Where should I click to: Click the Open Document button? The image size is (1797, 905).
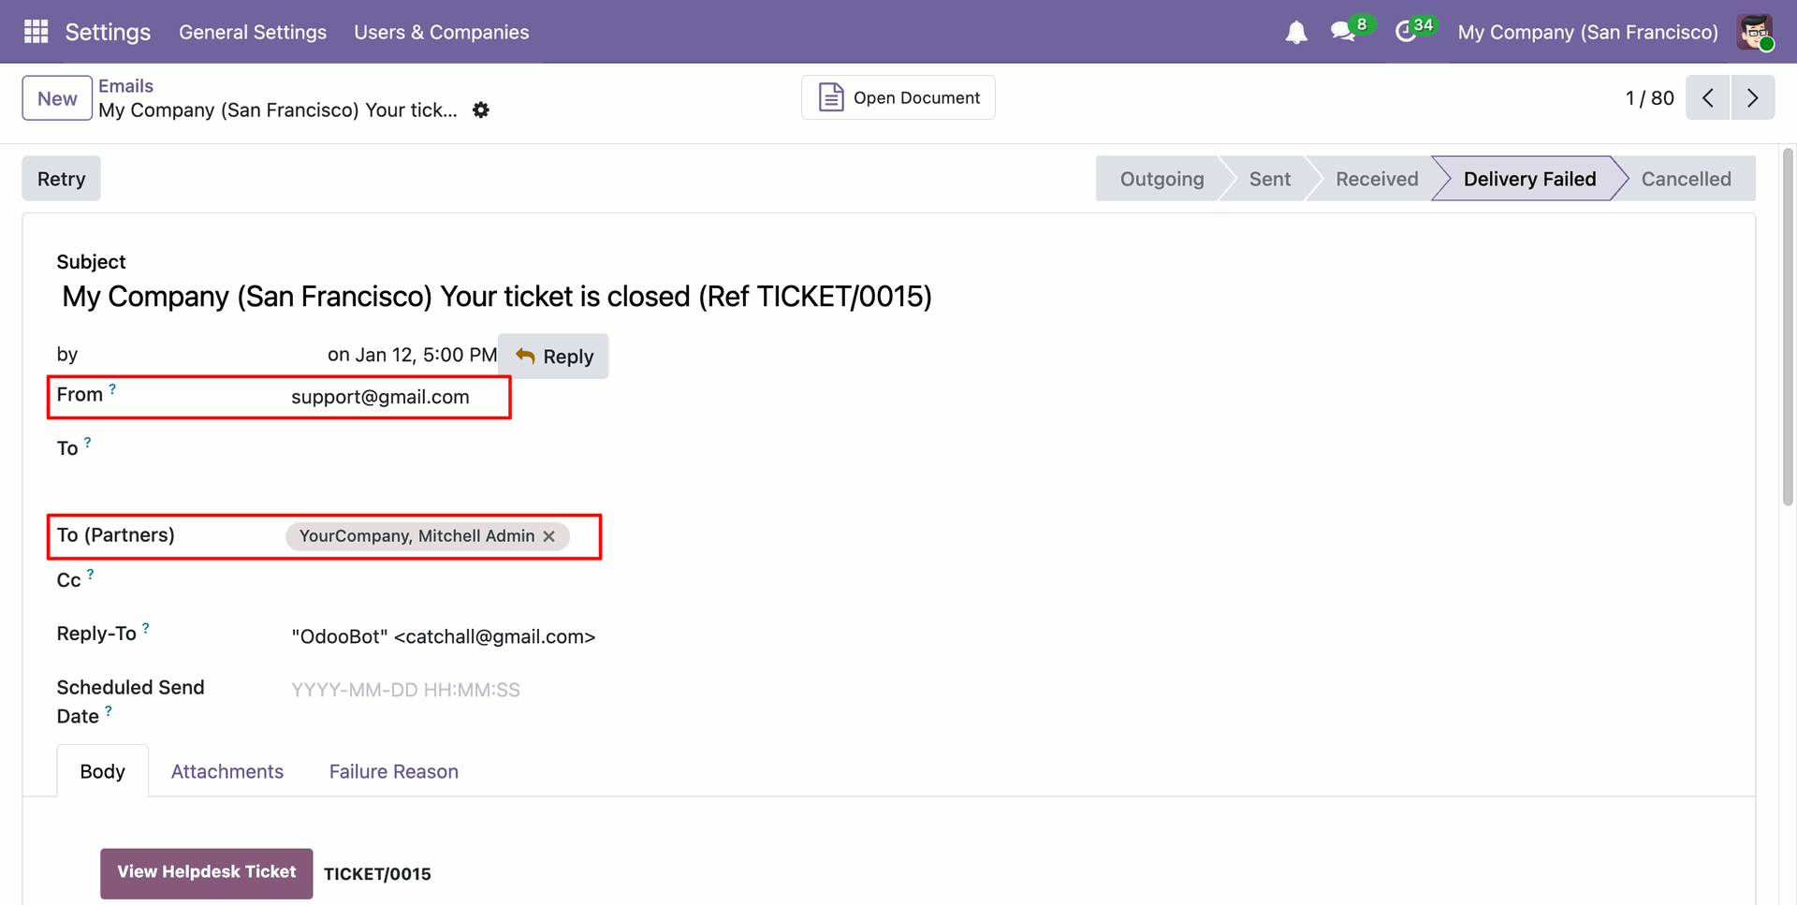[x=898, y=98]
